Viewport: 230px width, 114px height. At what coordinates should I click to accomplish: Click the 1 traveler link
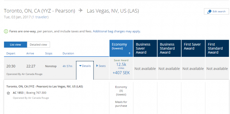(40, 17)
